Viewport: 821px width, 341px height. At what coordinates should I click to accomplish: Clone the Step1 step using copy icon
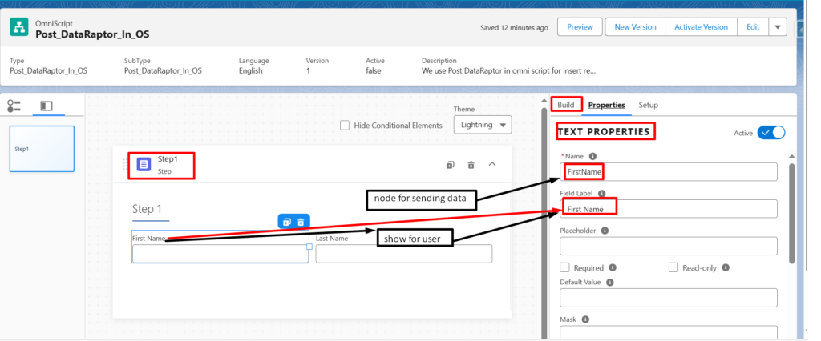tap(451, 165)
